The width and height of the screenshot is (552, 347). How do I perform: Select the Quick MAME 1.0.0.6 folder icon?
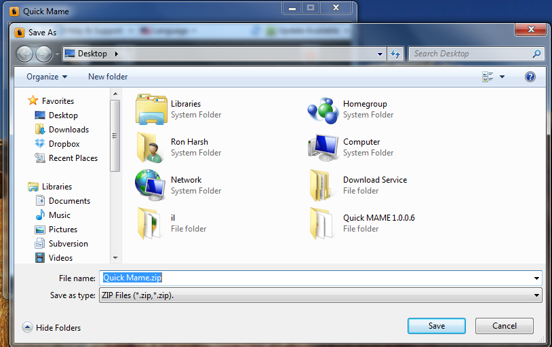321,223
